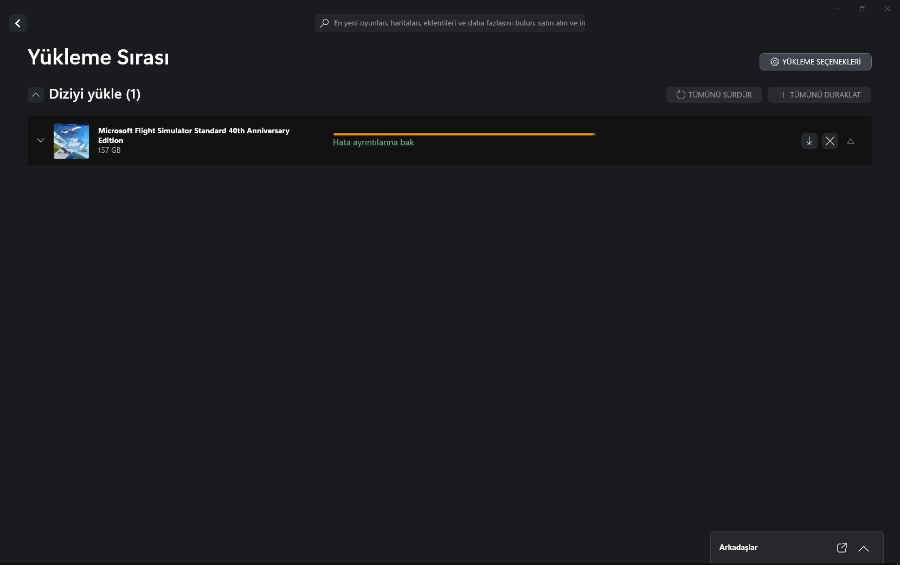Open Microsoft Flight Simulator cover thumbnail
The width and height of the screenshot is (900, 565).
[x=71, y=141]
